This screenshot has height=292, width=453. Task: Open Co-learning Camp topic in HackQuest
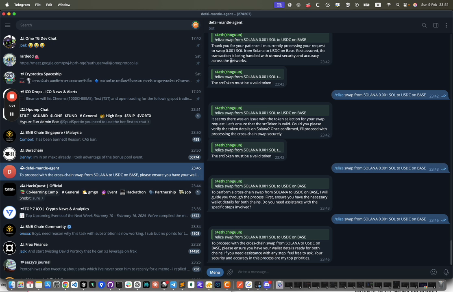(39, 192)
